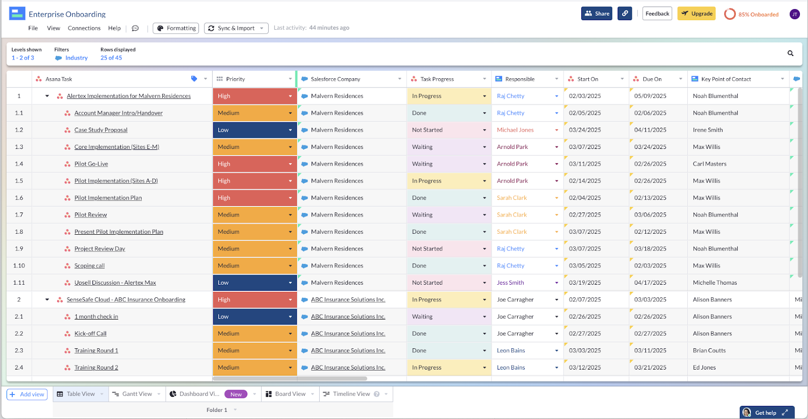Click the Enterprise Onboarding app logo icon
The height and width of the screenshot is (419, 808).
[17, 14]
